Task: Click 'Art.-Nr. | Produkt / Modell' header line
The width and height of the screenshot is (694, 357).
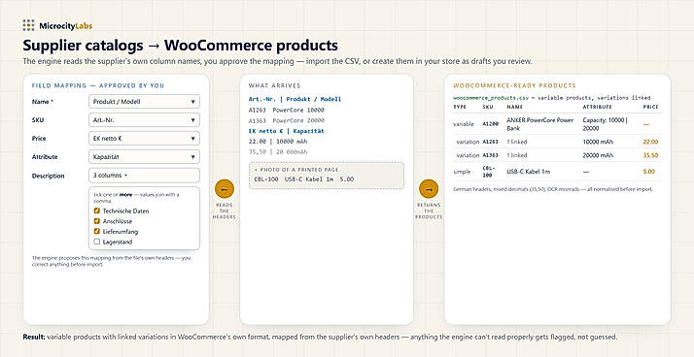Action: (295, 99)
